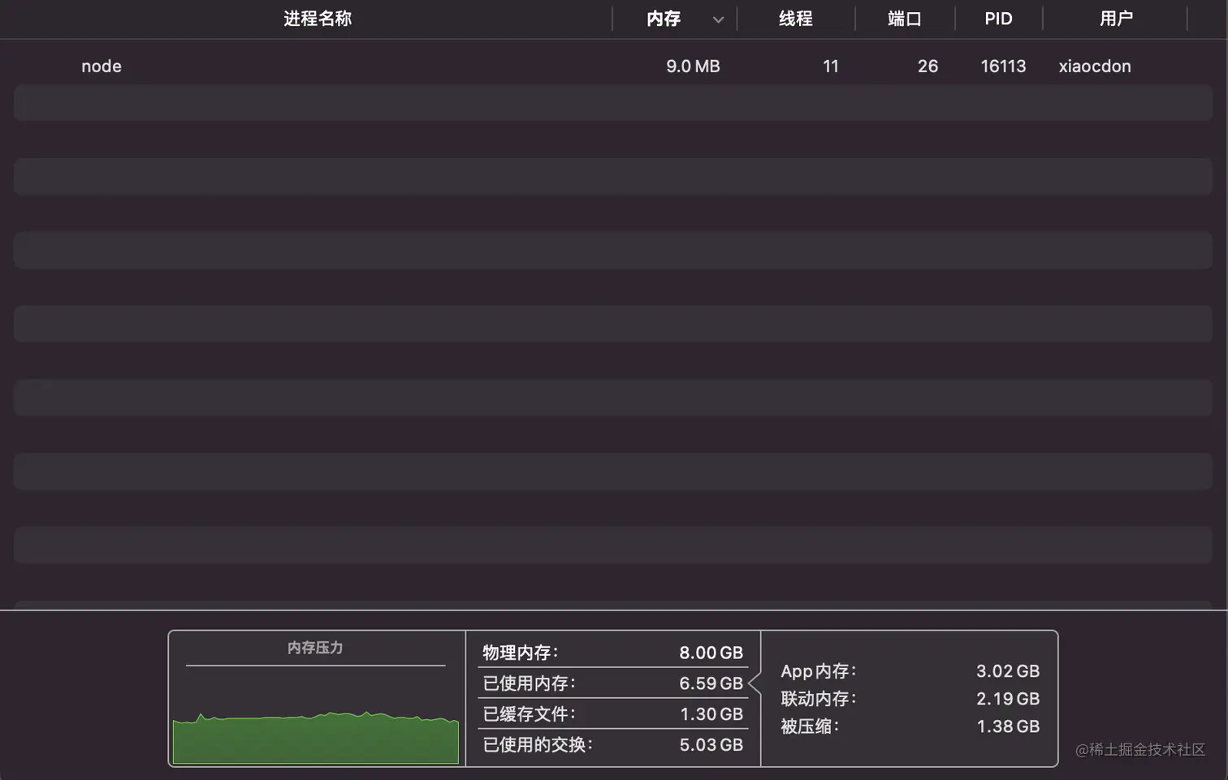Open the 内存 column sort dropdown chevron
Image resolution: width=1228 pixels, height=780 pixels.
tap(718, 19)
